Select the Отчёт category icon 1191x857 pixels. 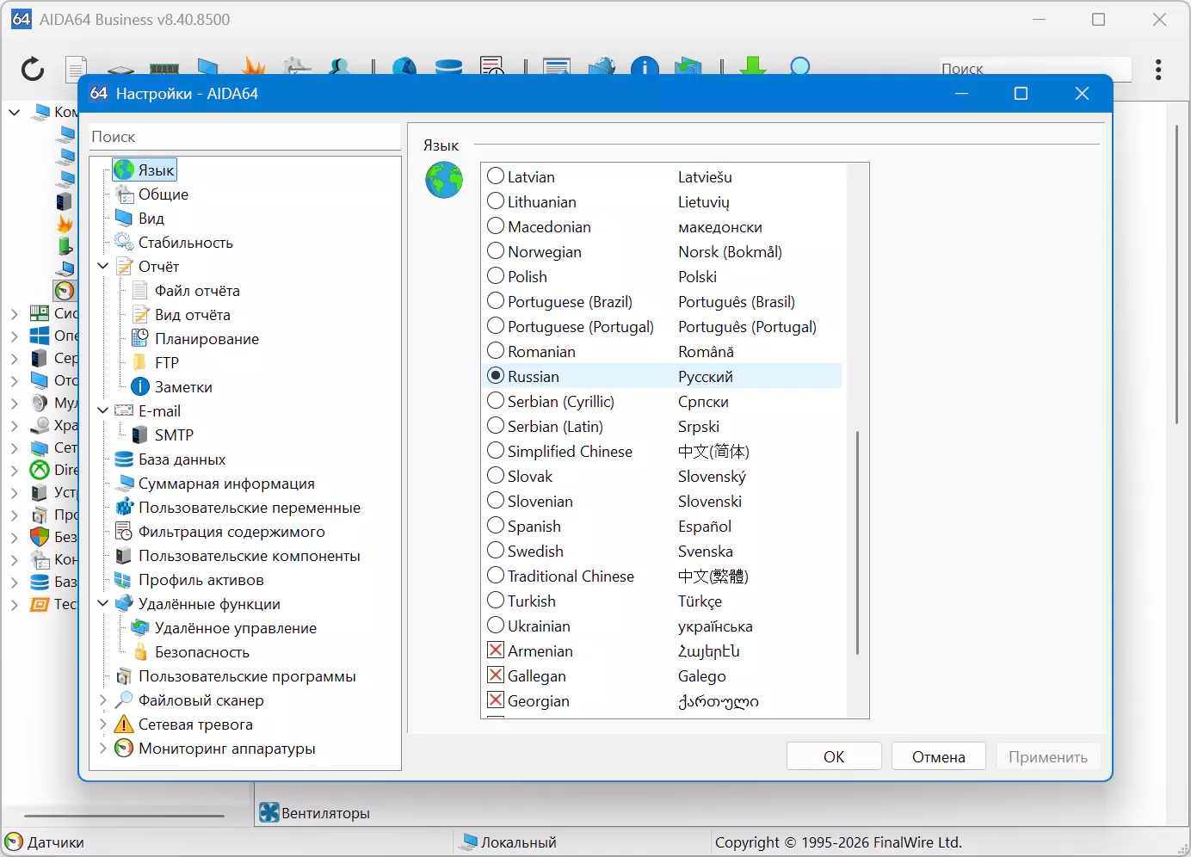pyautogui.click(x=124, y=267)
